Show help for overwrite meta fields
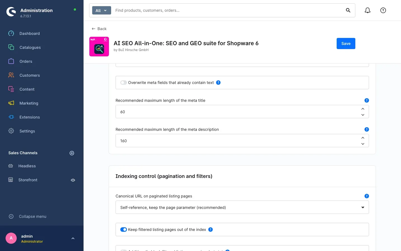Screen dimensions: 401x251 click(x=218, y=83)
